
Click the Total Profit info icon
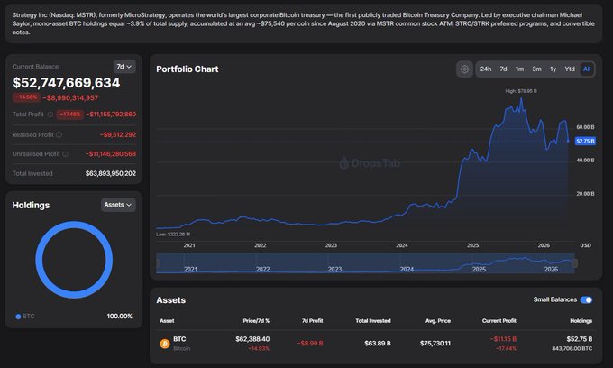point(50,115)
